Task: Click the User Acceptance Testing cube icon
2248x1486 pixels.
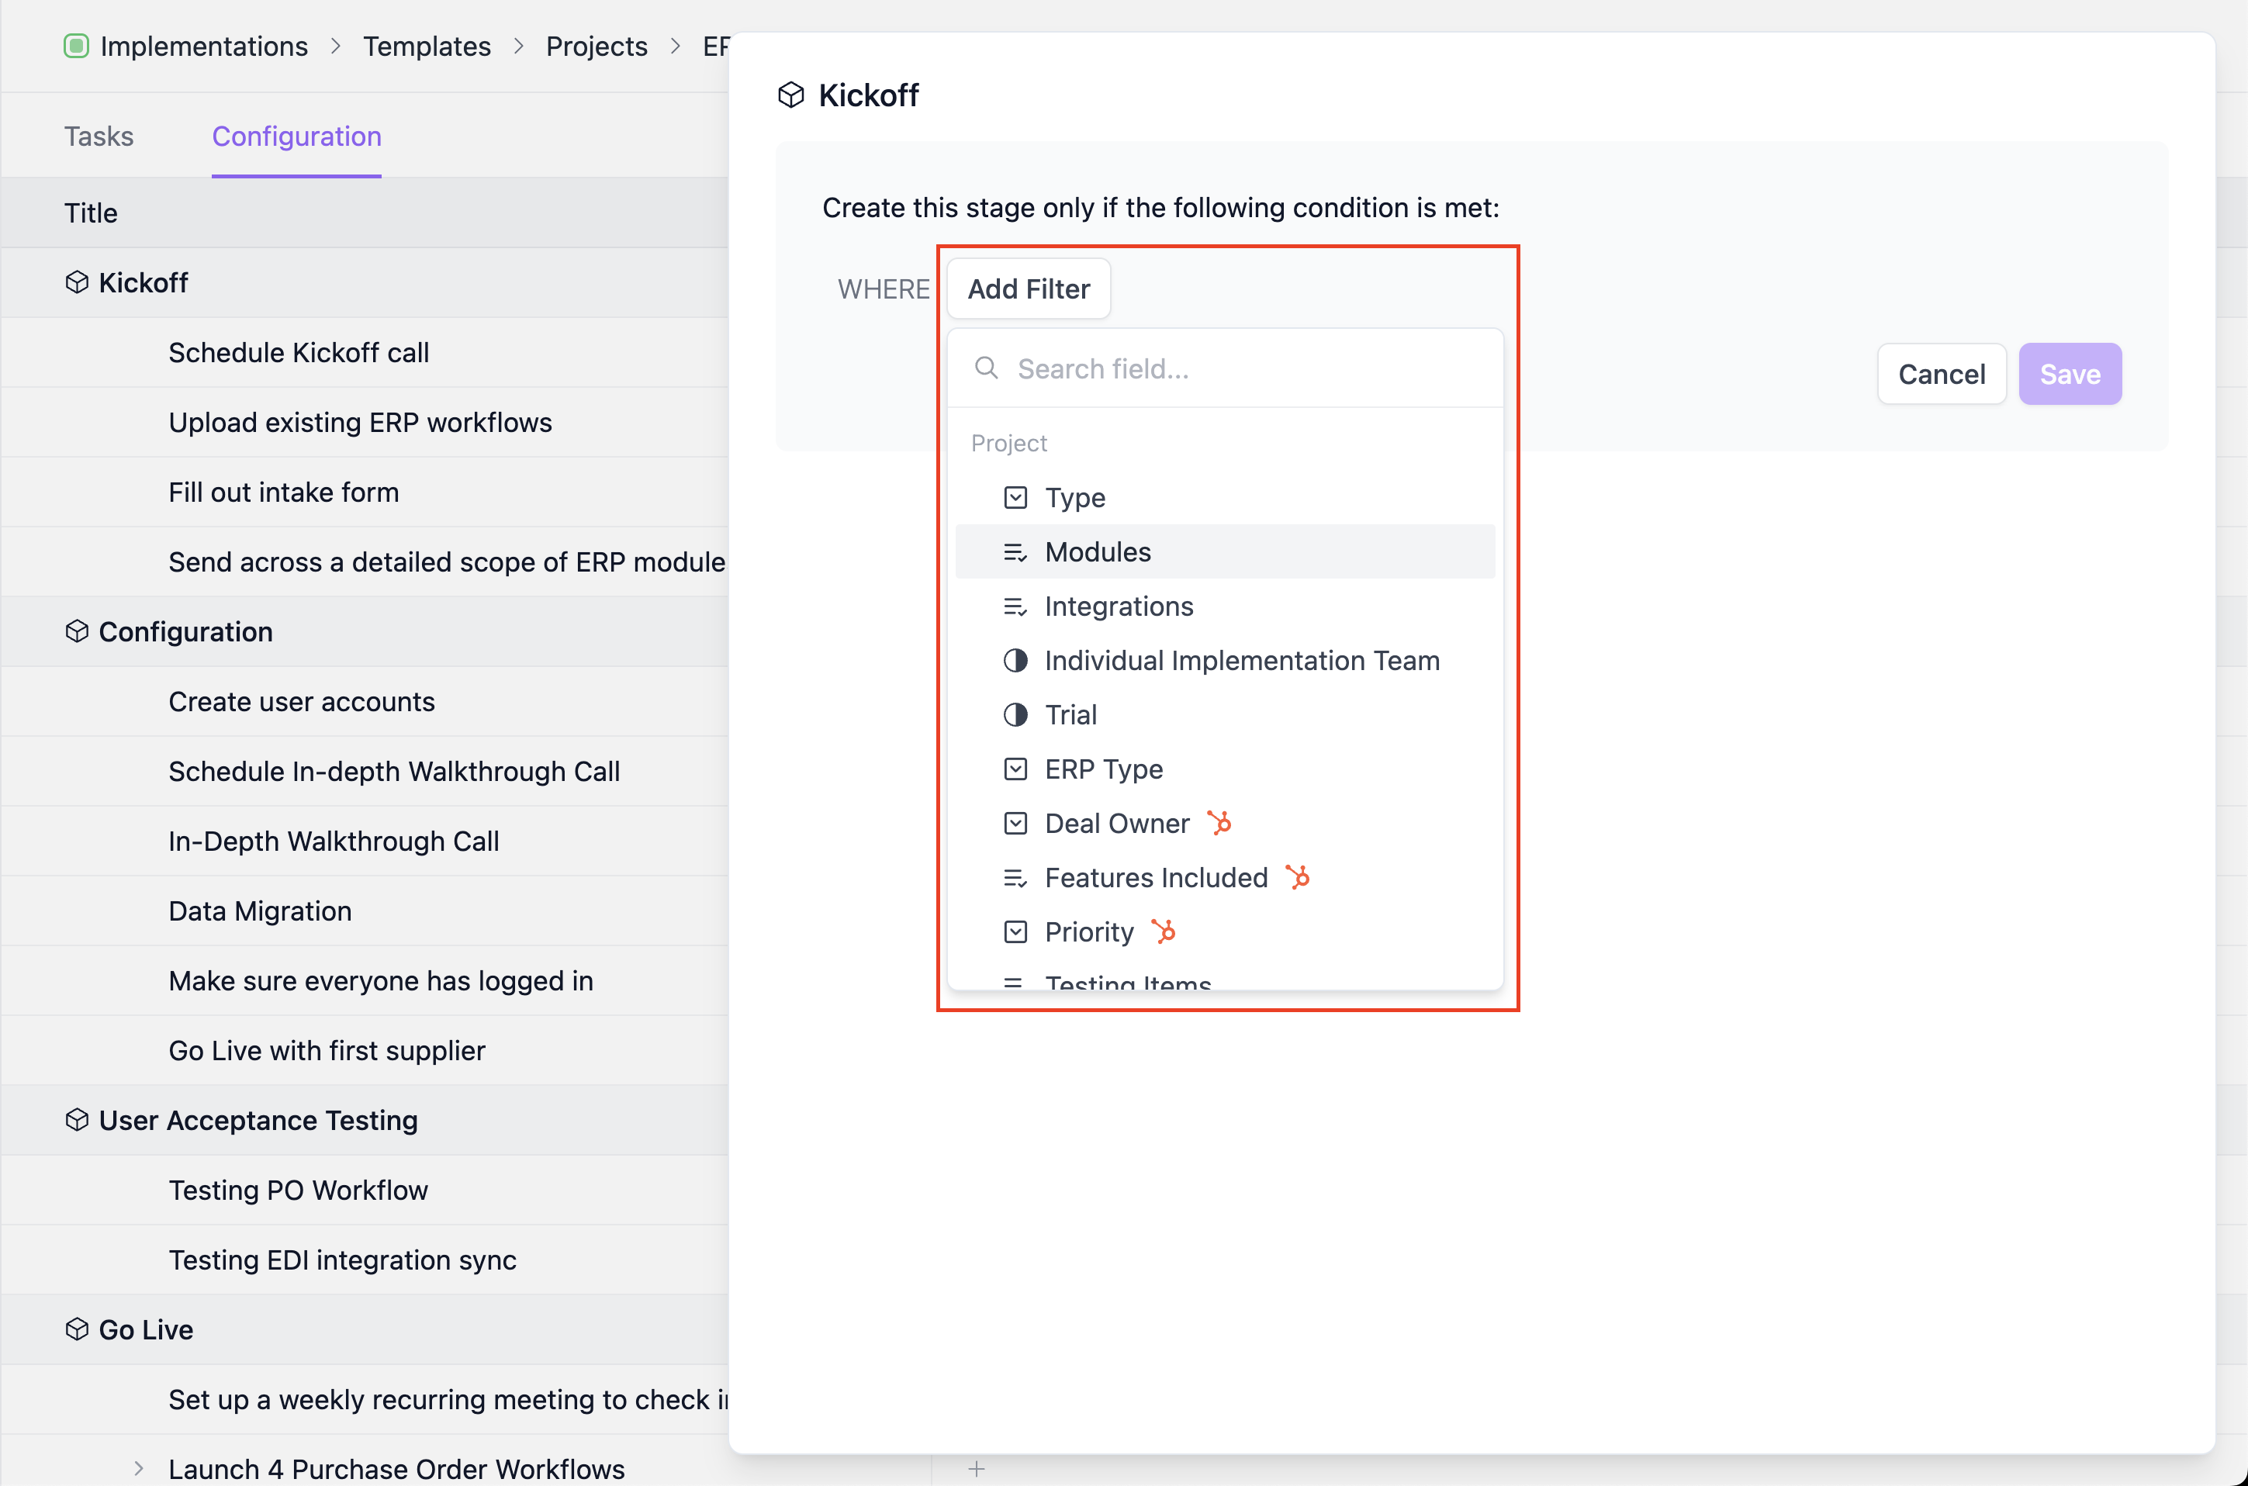Action: pyautogui.click(x=77, y=1120)
